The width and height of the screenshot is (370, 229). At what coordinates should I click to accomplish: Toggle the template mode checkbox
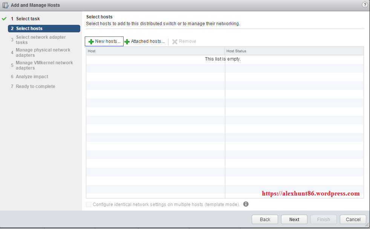(89, 205)
